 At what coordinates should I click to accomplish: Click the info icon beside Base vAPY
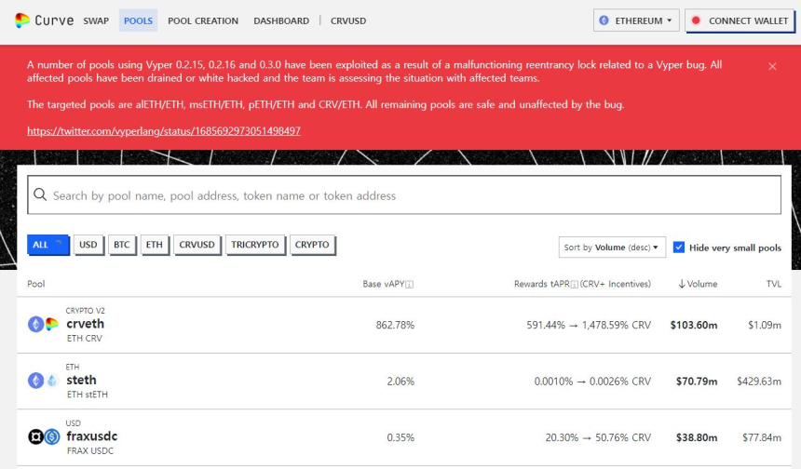[x=410, y=284]
